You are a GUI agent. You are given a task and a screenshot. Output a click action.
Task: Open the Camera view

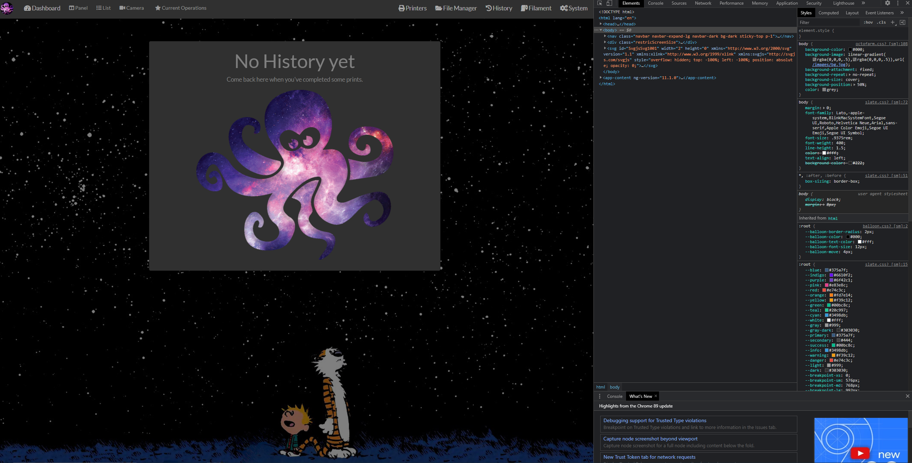[x=132, y=8]
